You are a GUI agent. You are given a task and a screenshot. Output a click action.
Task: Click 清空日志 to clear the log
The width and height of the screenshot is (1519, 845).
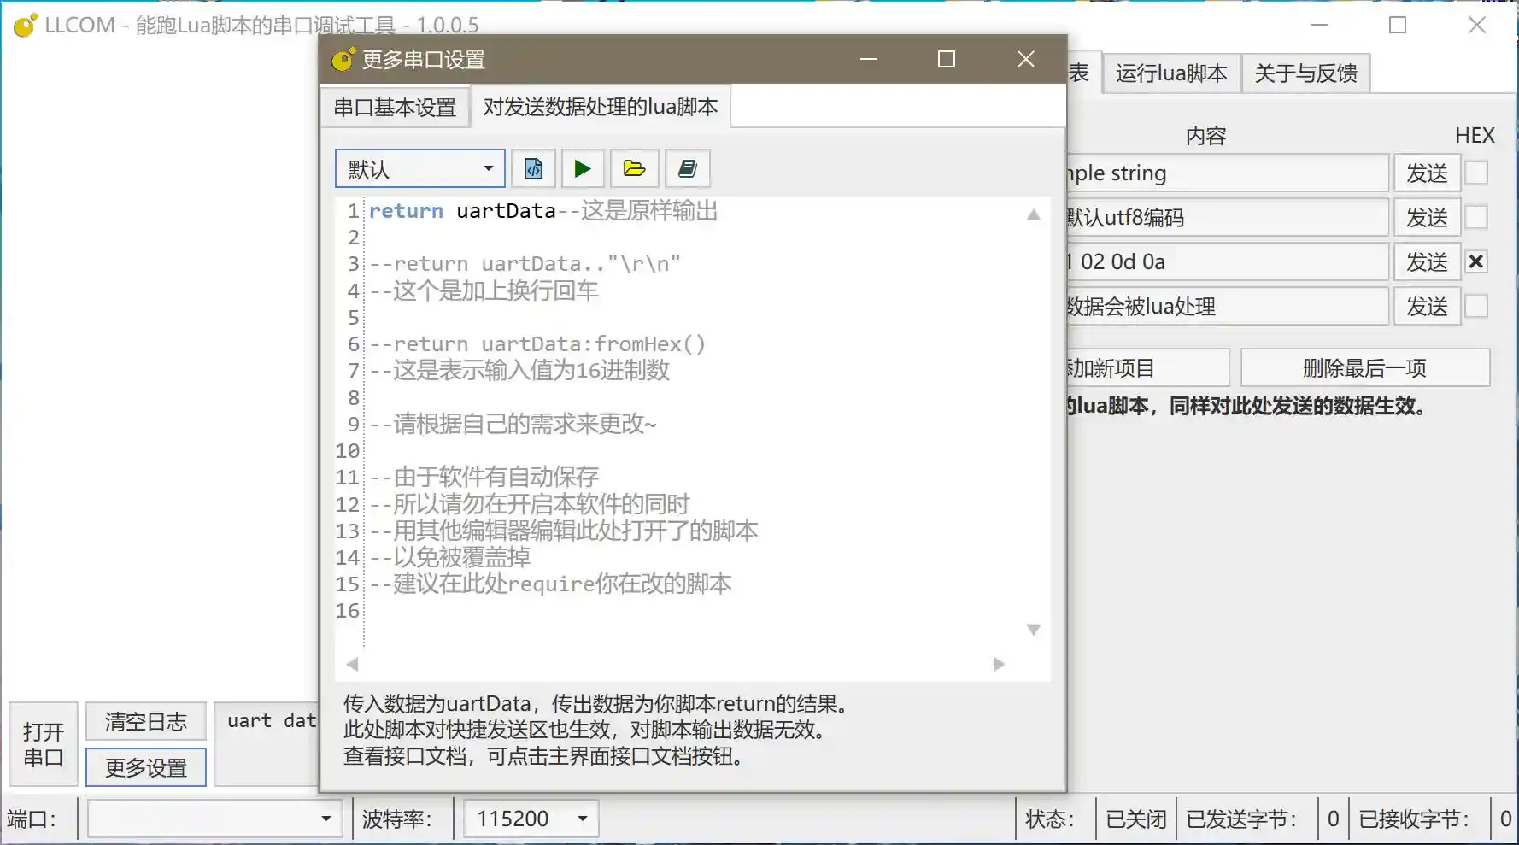coord(145,721)
